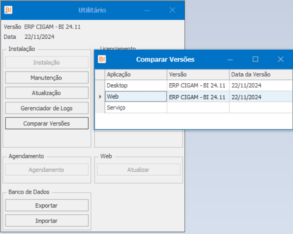Click the Data da Versão column header
Screen dimensions: 293x234
(x=261, y=74)
